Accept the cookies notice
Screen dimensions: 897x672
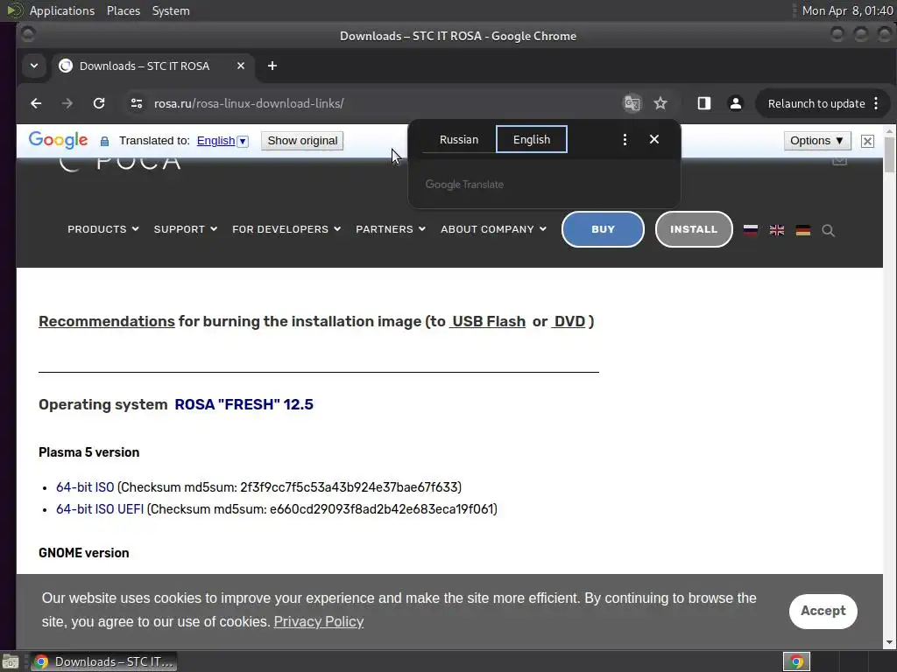[823, 611]
